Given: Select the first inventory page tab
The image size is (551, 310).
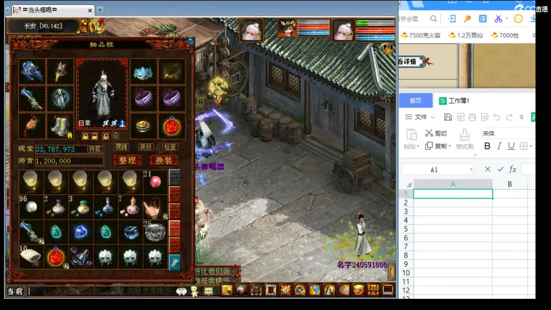Looking at the screenshot, I should pyautogui.click(x=174, y=177).
